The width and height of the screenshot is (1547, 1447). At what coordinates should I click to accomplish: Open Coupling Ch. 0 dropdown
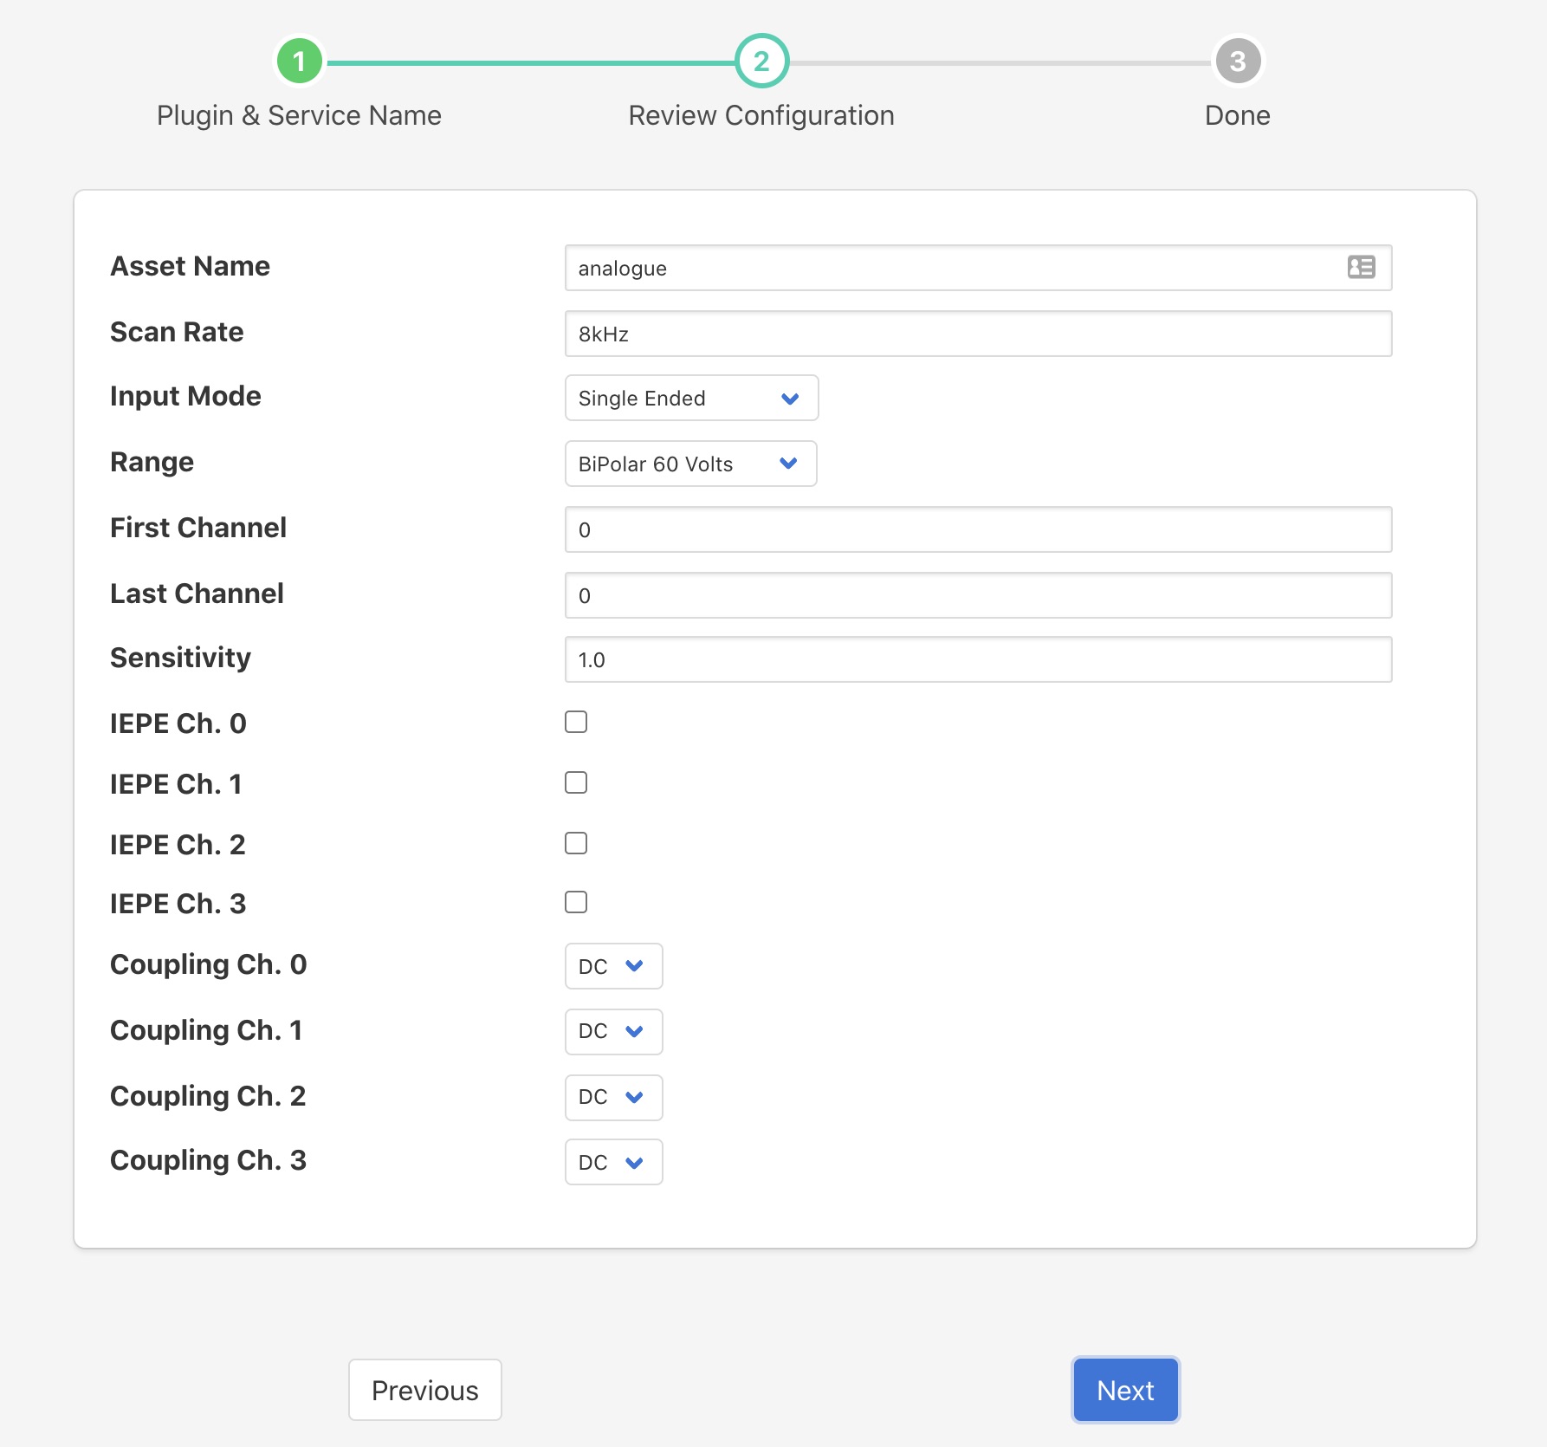[x=613, y=966]
